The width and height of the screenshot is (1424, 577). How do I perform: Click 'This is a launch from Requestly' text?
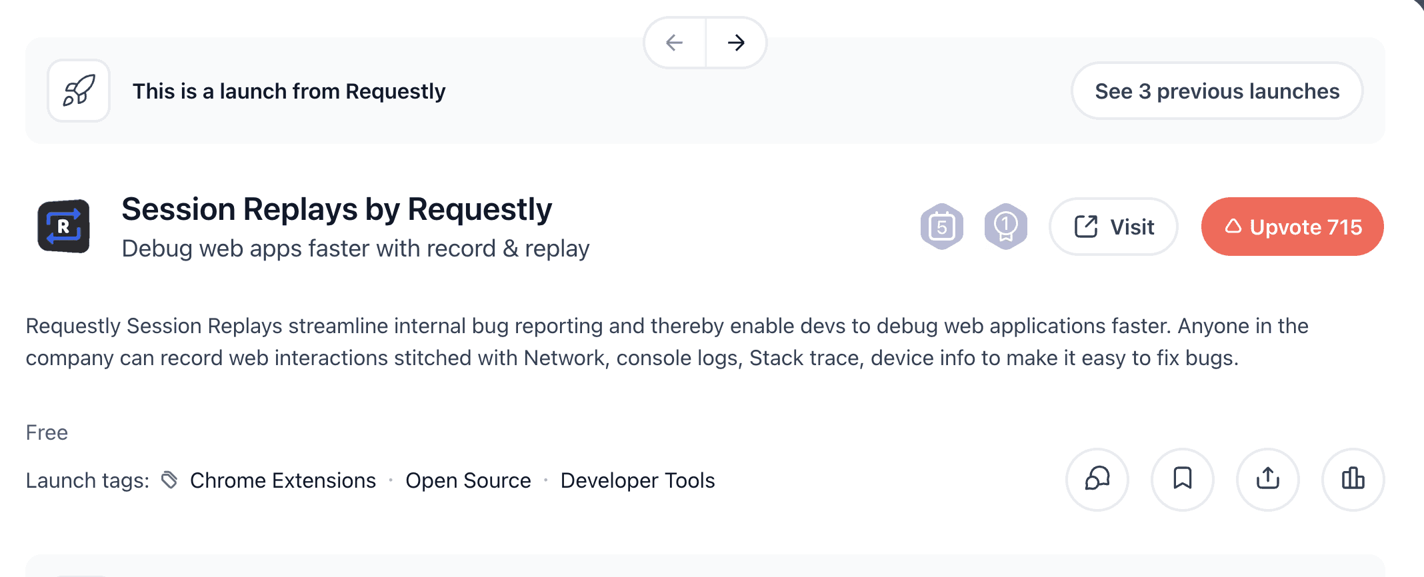point(289,91)
